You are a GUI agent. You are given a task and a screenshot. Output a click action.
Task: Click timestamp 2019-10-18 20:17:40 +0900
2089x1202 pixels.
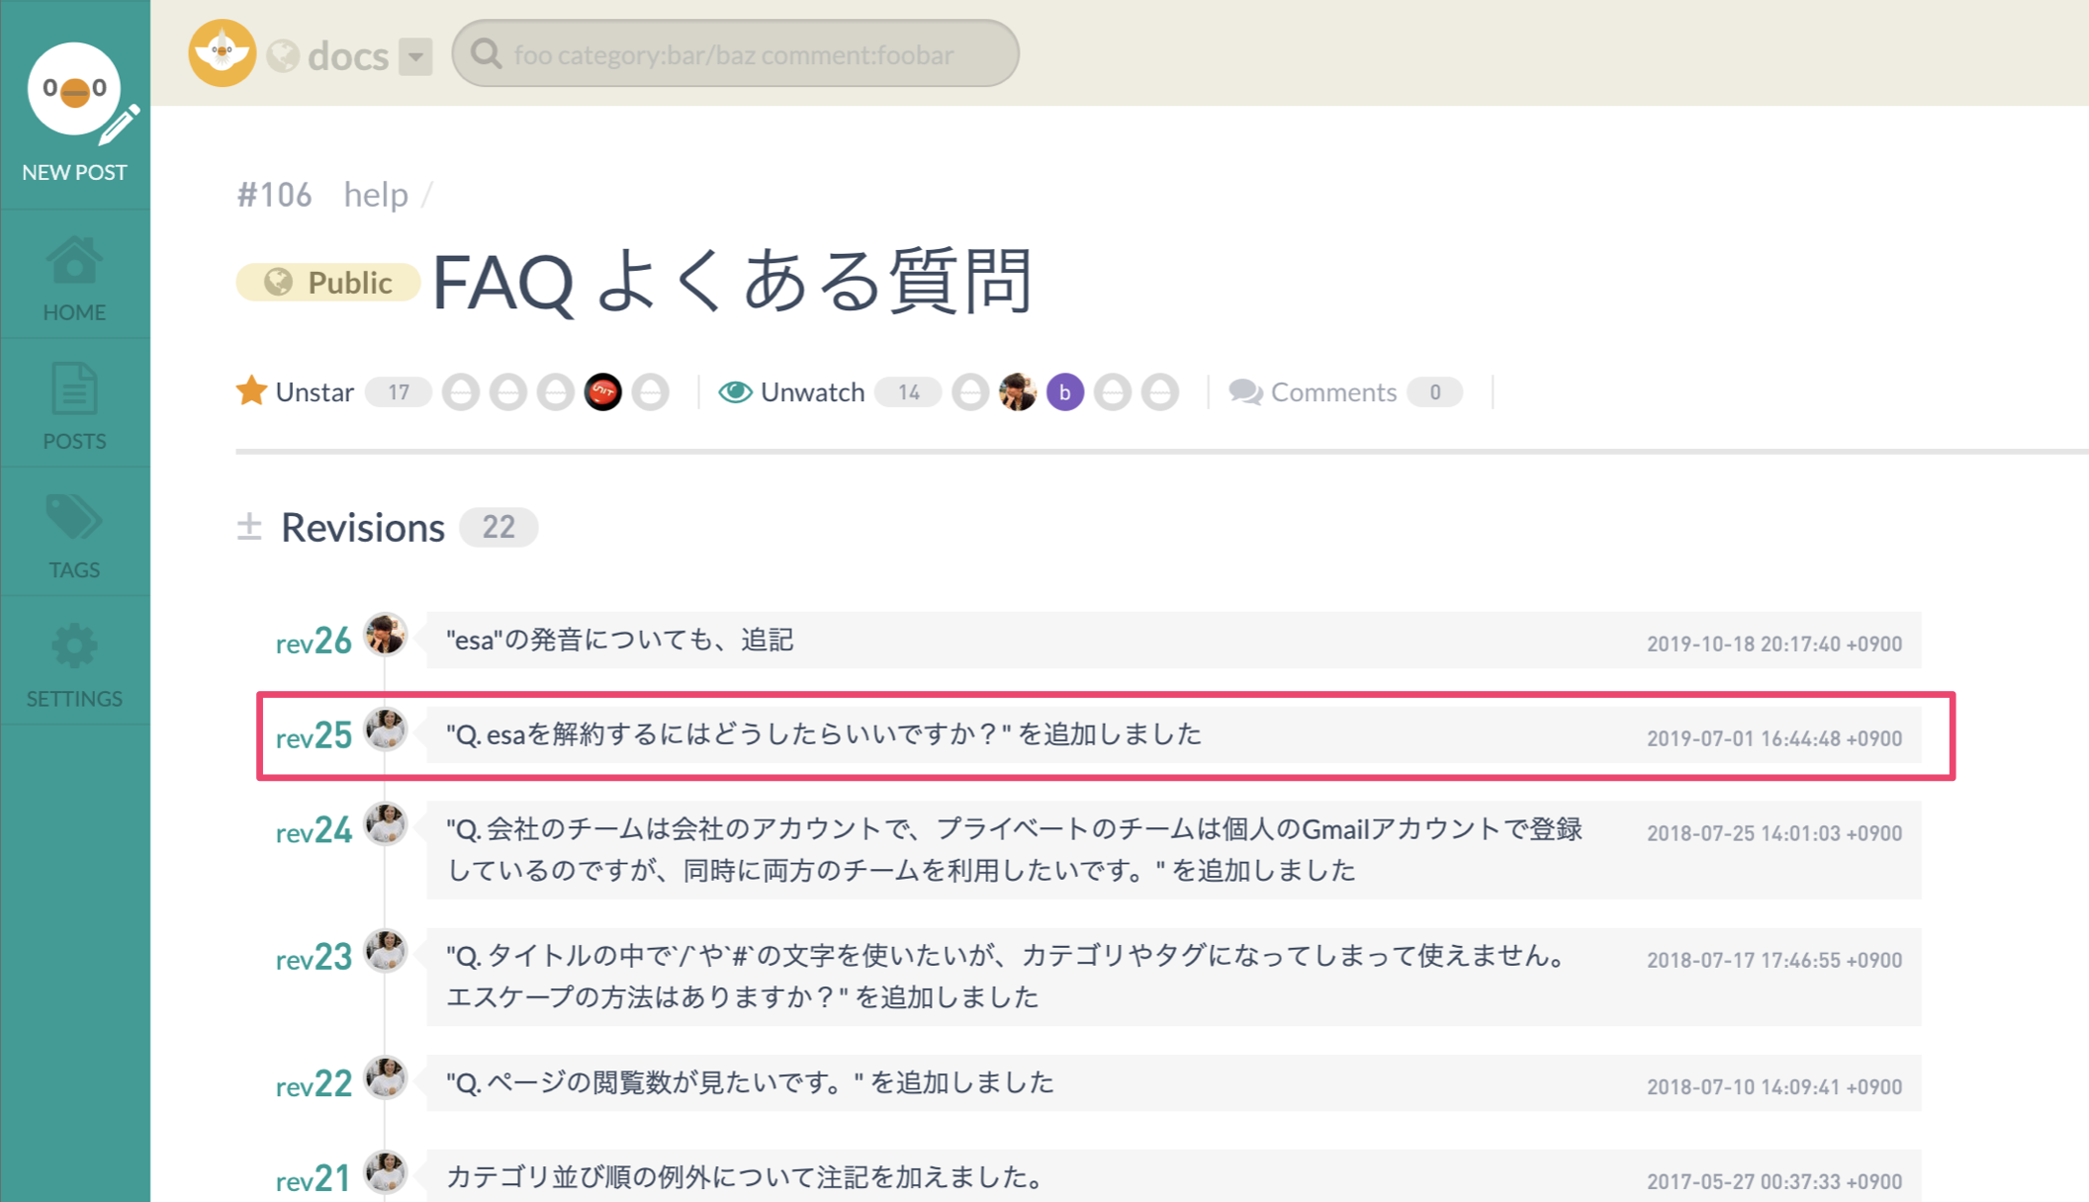(1774, 644)
